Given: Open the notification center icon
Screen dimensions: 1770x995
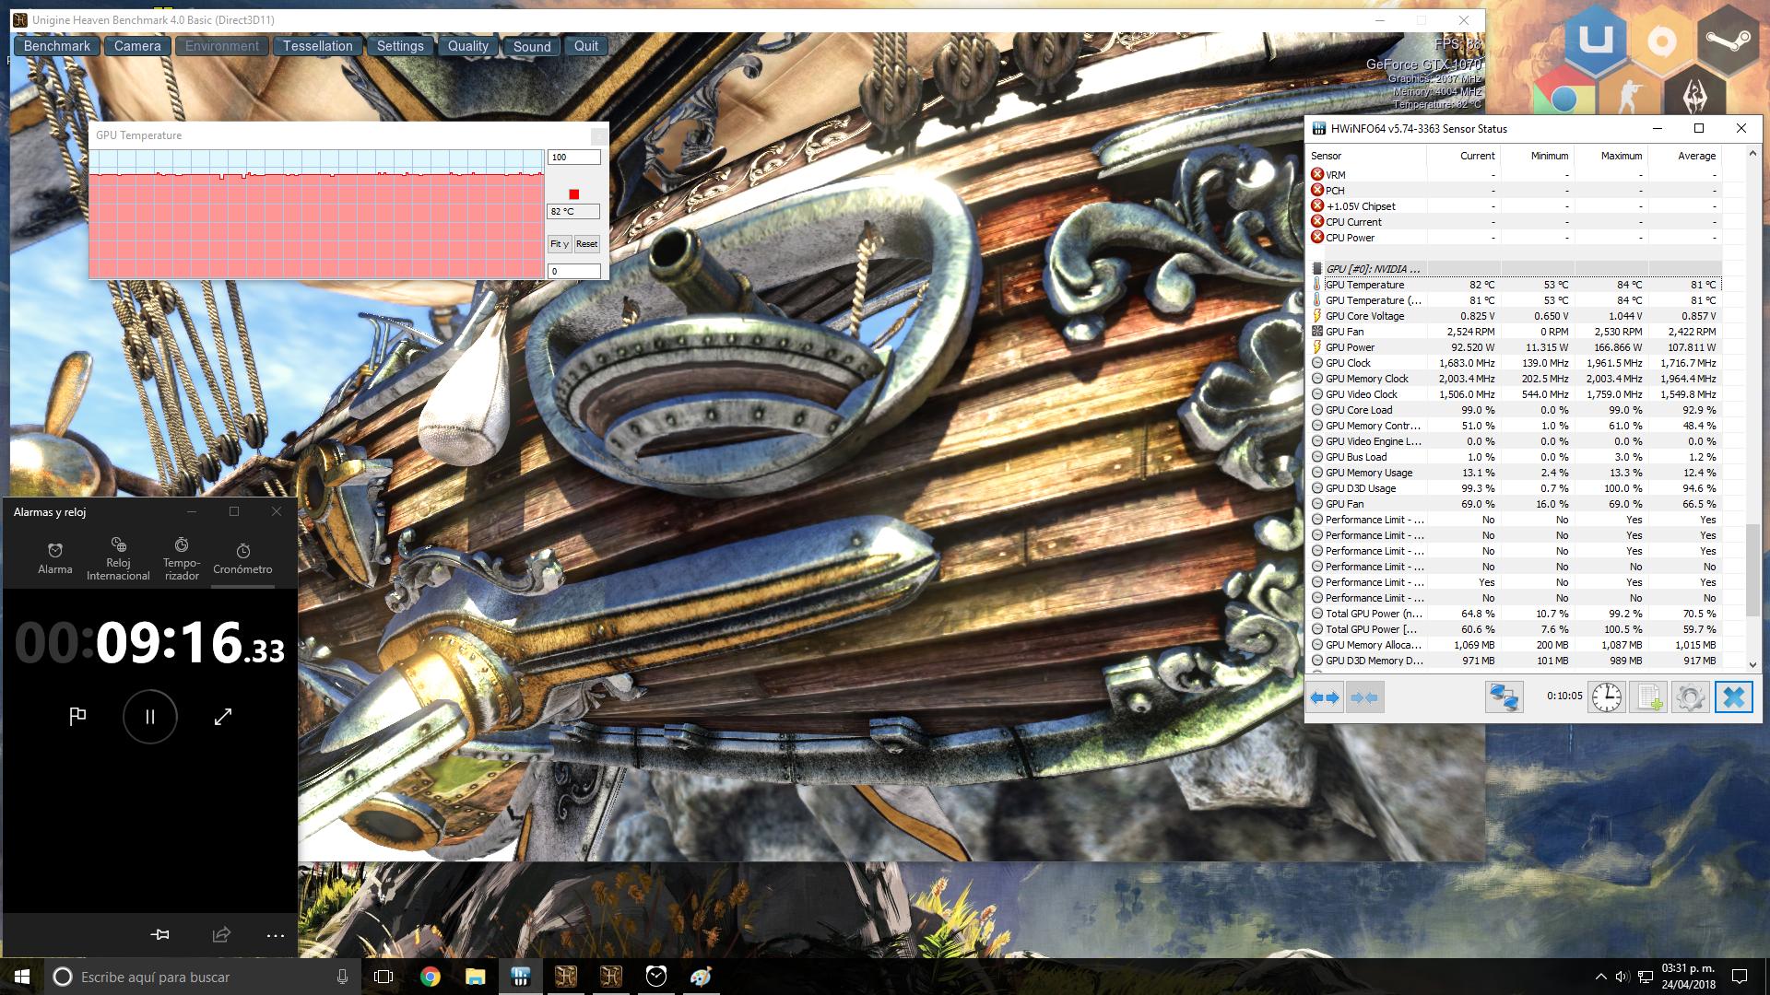Looking at the screenshot, I should (1740, 977).
